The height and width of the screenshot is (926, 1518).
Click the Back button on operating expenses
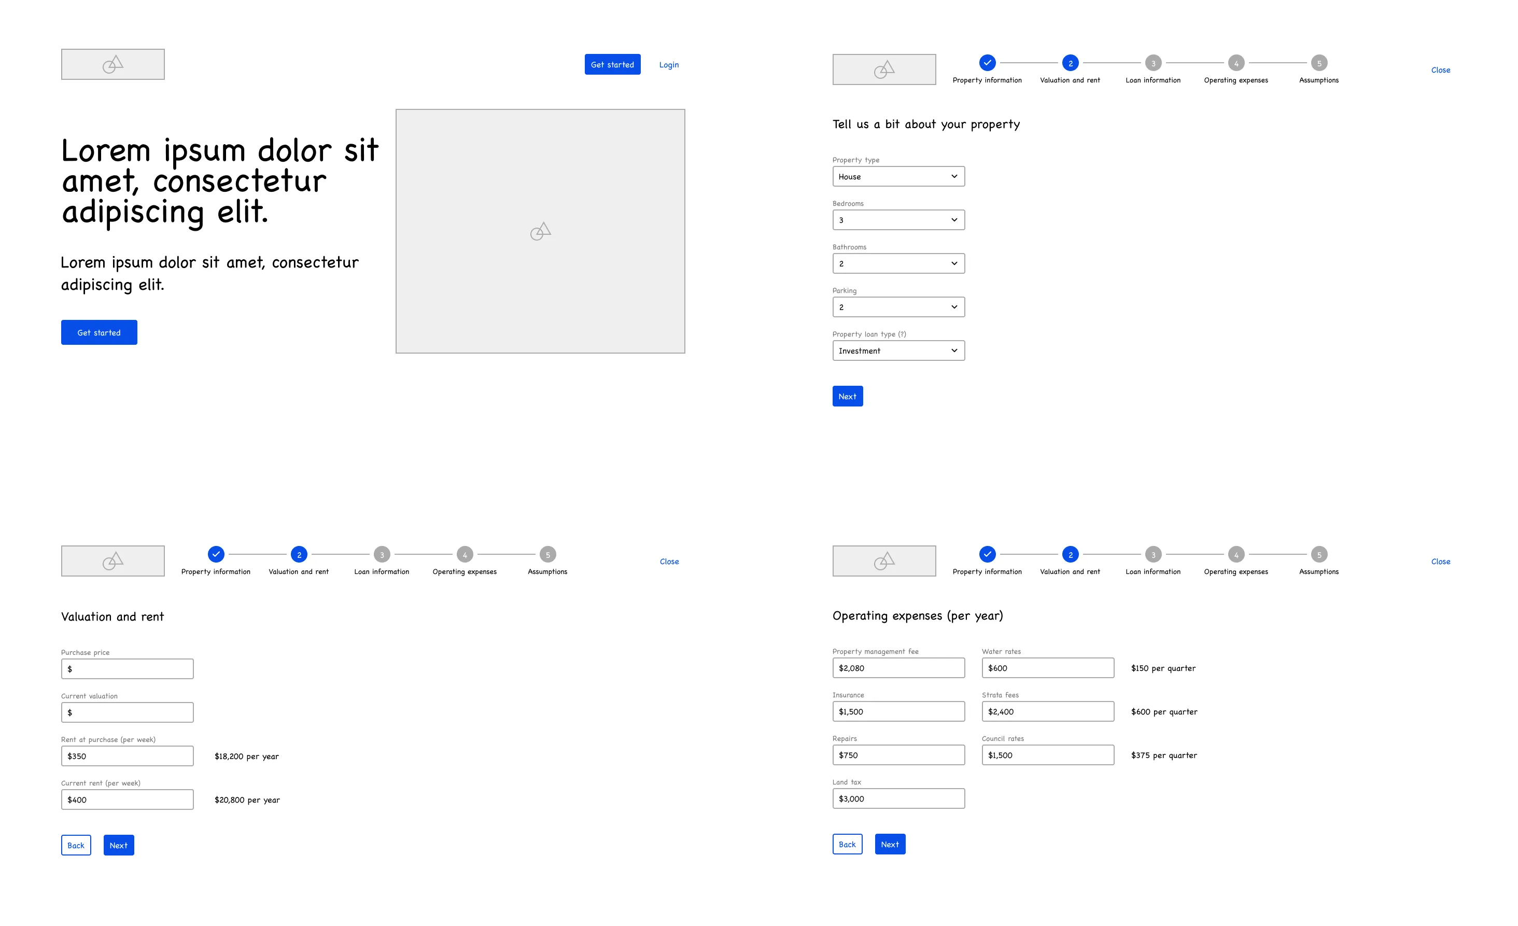[x=847, y=845]
